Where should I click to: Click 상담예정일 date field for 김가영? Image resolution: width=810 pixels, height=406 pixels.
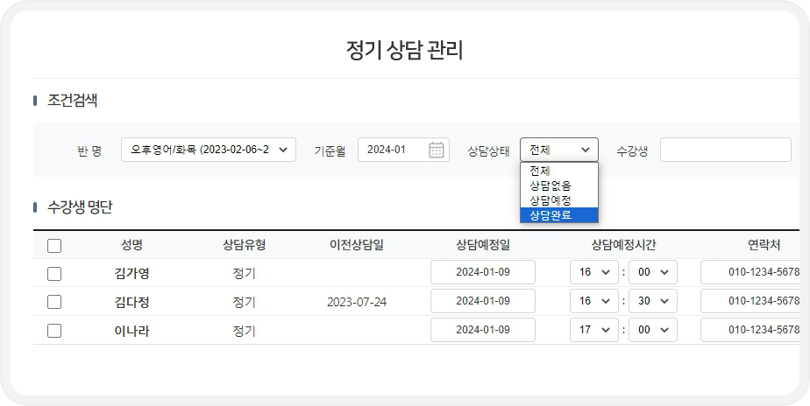click(483, 272)
